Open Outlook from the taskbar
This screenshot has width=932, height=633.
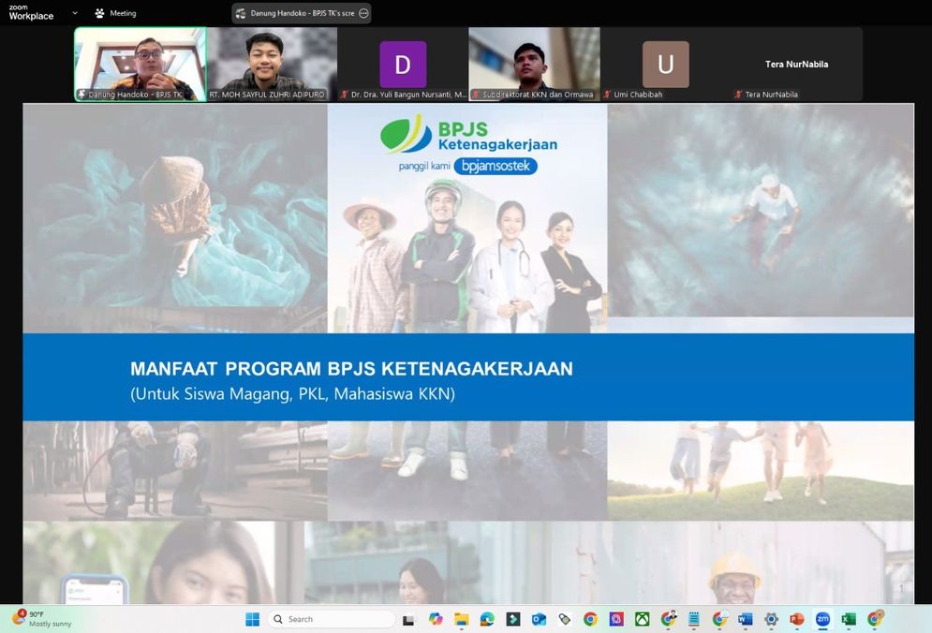click(540, 619)
